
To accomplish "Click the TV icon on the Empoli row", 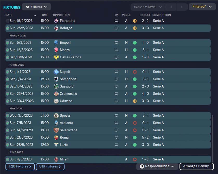I will (116, 42).
